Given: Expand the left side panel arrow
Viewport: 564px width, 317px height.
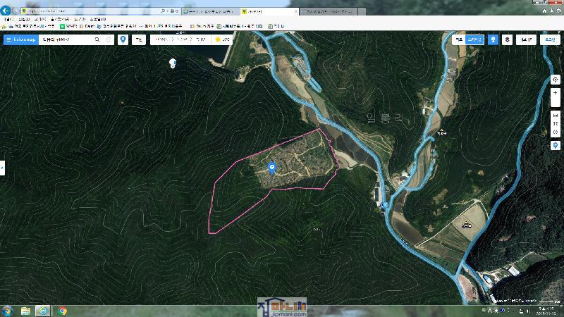Looking at the screenshot, I should [x=2, y=168].
